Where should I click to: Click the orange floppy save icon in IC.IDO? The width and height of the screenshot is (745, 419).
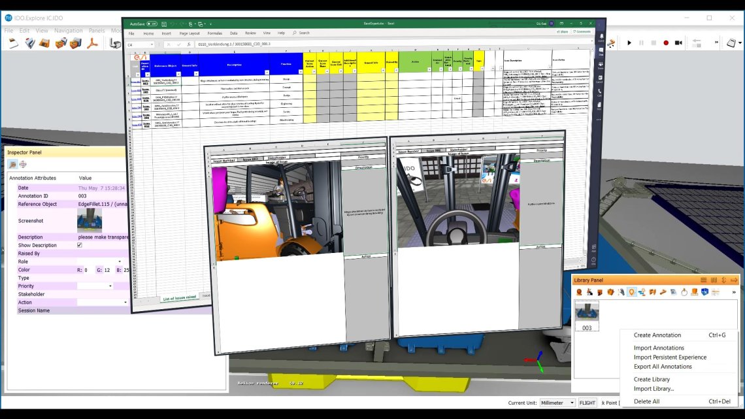tap(44, 44)
